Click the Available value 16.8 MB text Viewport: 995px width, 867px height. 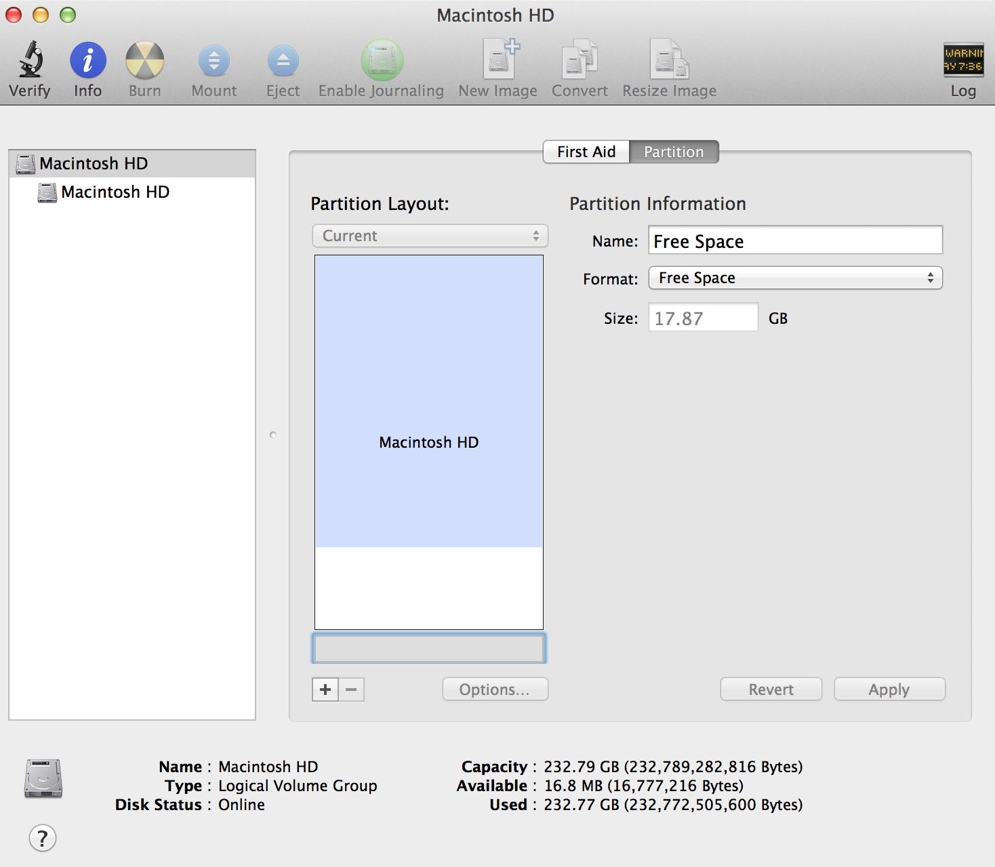click(x=644, y=786)
